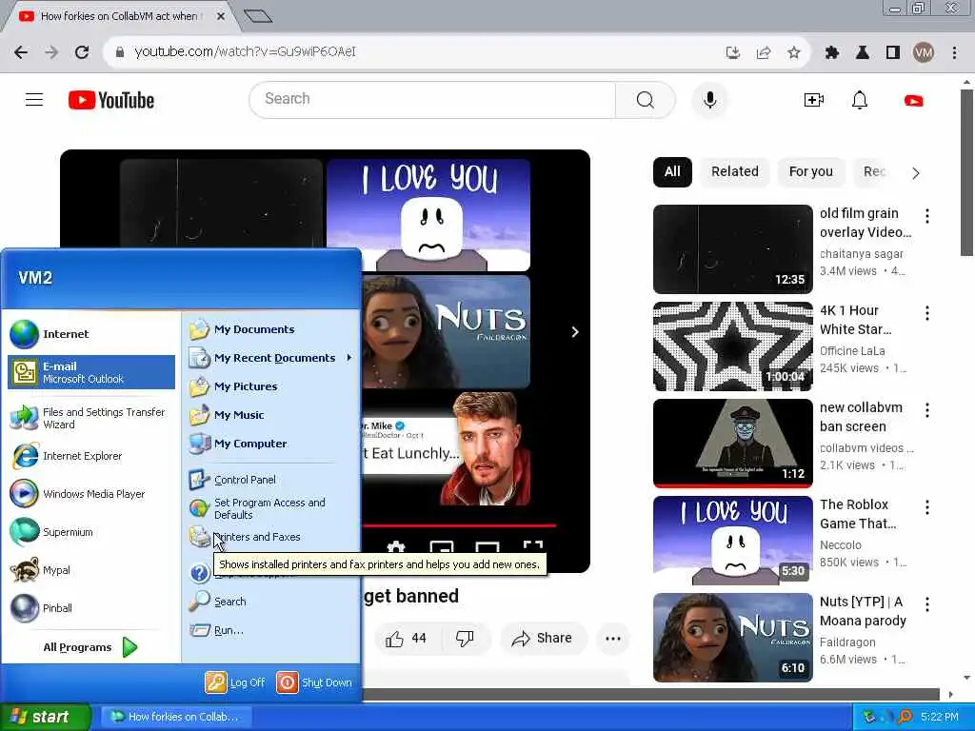The image size is (975, 731).
Task: Open Chrome's three-dot menu
Action: [x=954, y=53]
